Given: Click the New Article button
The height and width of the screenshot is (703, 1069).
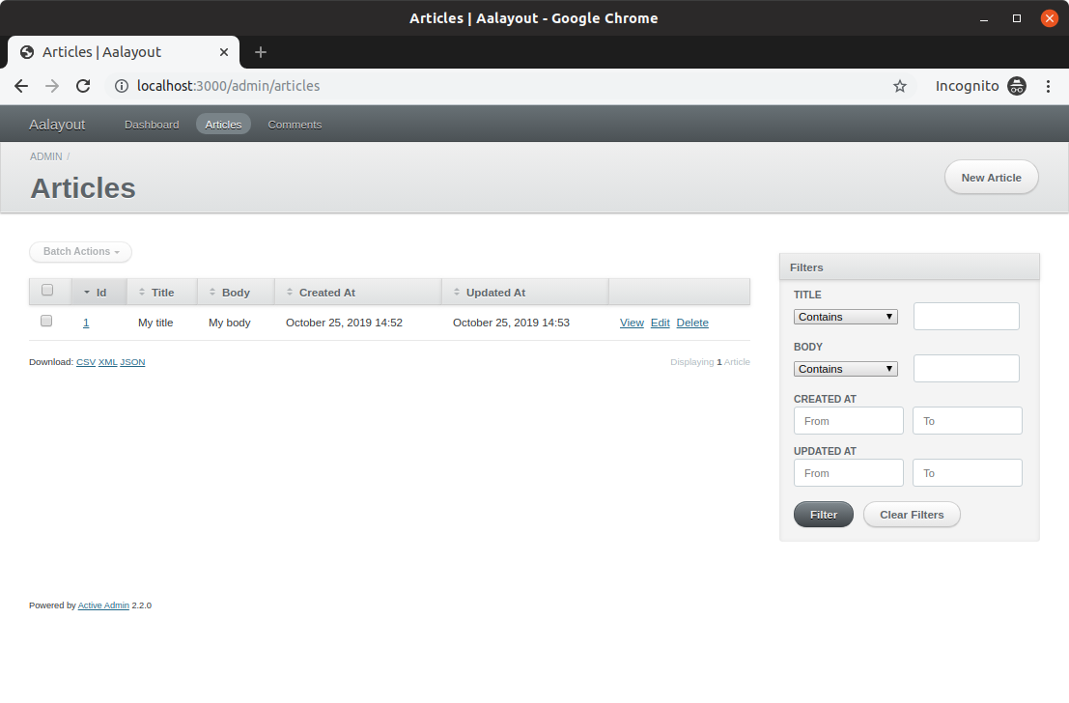Looking at the screenshot, I should [x=992, y=178].
